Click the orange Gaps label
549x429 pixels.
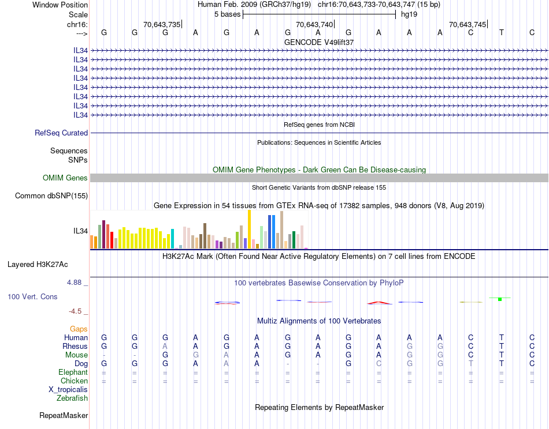[x=79, y=329]
